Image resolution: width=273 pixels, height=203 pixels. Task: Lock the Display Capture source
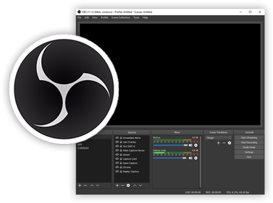tap(121, 171)
